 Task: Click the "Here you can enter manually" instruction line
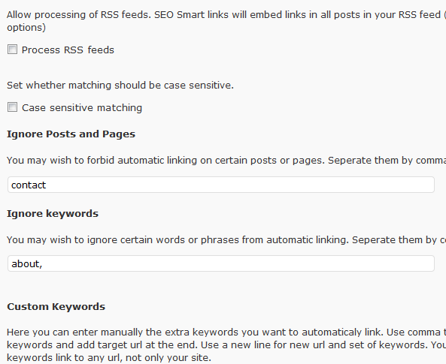tap(226, 332)
